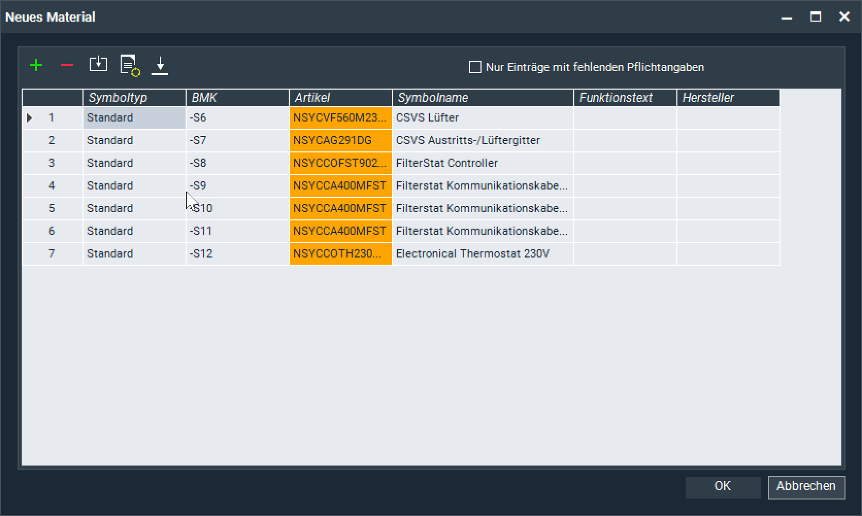Click the download arrow toolbar icon
862x516 pixels.
pyautogui.click(x=160, y=65)
